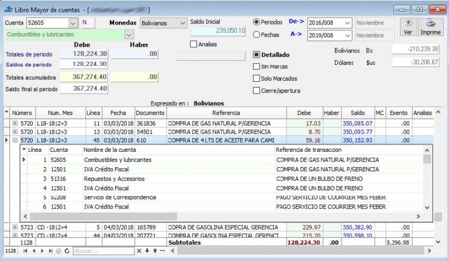Open the Combustibles y lubricantes dropdown
449x261 pixels.
point(129,35)
